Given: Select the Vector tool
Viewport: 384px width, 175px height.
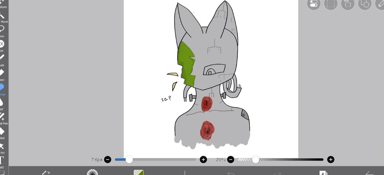Looking at the screenshot, I should pos(3,148).
